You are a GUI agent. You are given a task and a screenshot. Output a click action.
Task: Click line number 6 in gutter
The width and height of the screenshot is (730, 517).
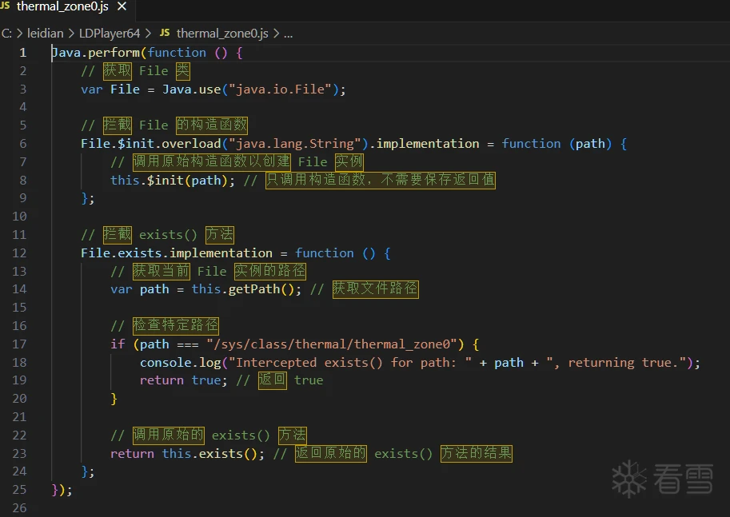click(x=23, y=144)
